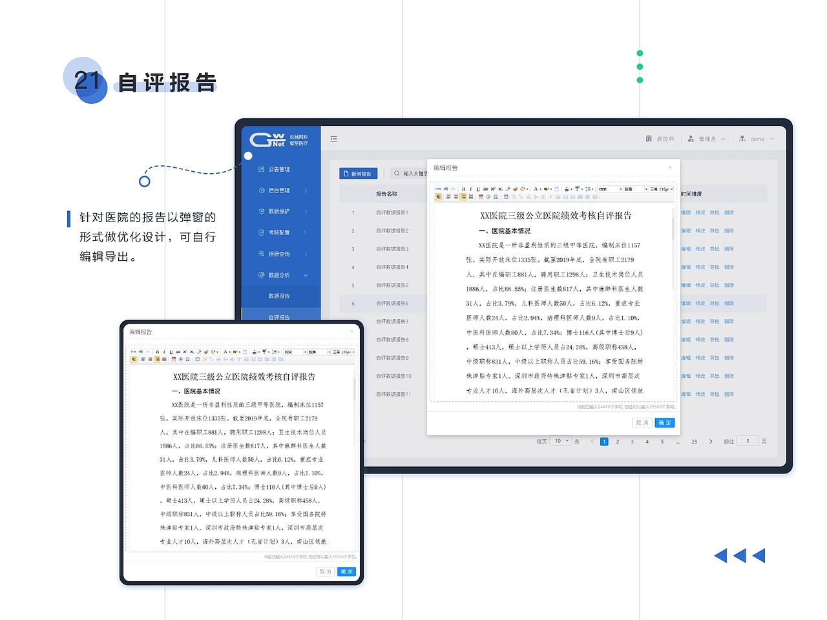Toggle the highlighted text-direction button in the dashboard editor
The image size is (827, 620).
point(438,197)
